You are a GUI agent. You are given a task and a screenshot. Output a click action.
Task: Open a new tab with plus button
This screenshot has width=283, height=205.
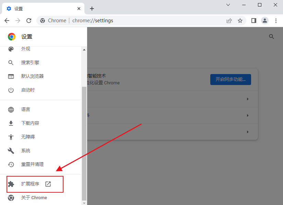[x=92, y=9]
